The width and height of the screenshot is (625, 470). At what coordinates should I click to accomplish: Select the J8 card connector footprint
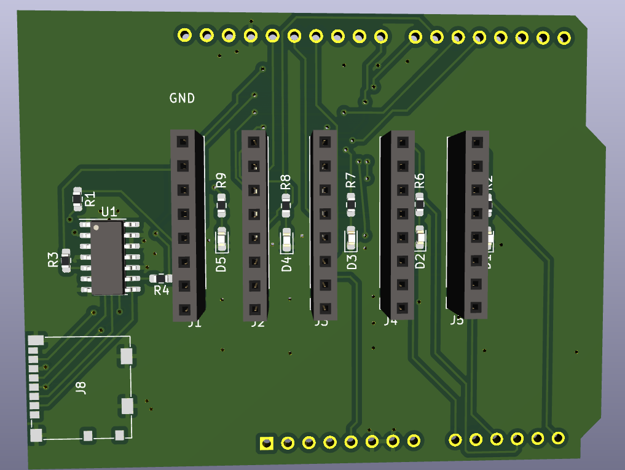coord(80,388)
